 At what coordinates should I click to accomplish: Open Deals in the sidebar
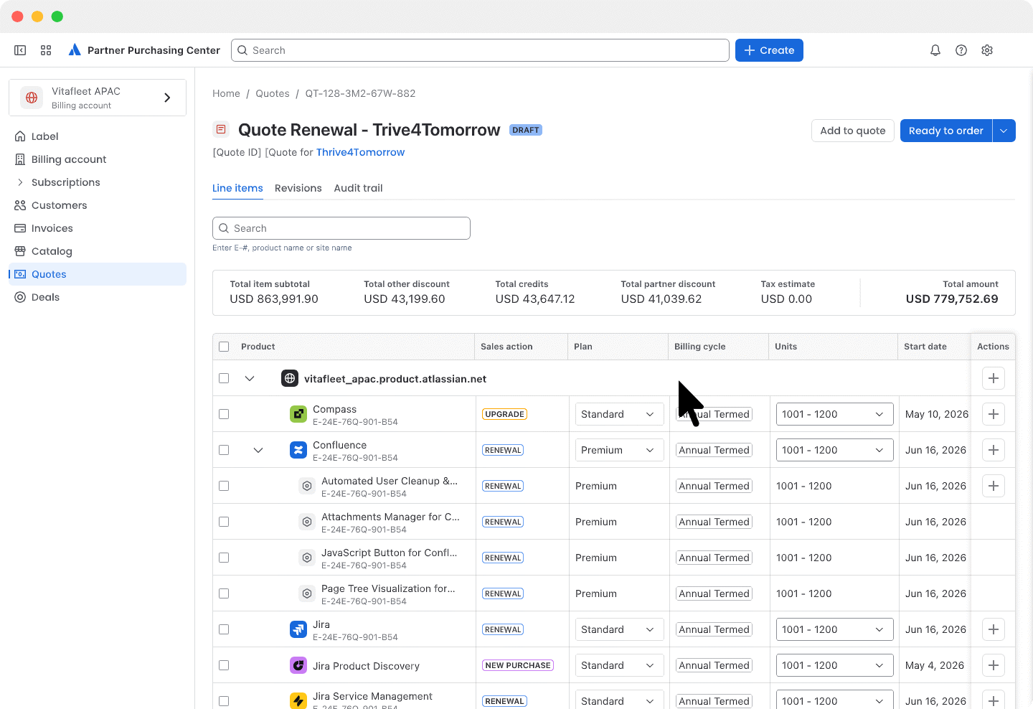pyautogui.click(x=98, y=297)
